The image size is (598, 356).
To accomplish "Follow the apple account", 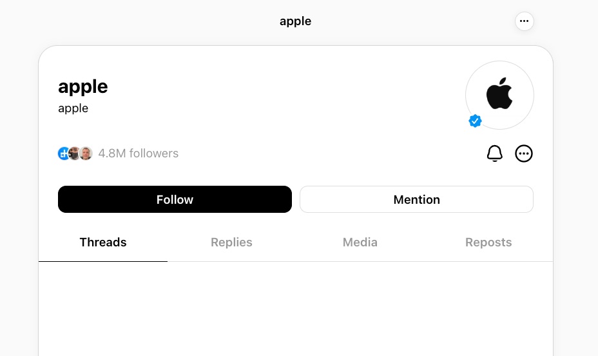I will tap(175, 199).
